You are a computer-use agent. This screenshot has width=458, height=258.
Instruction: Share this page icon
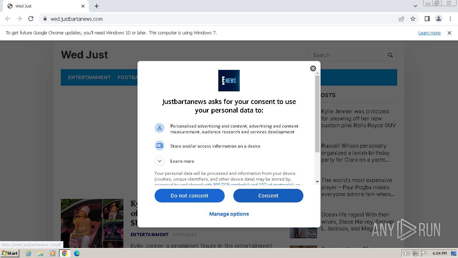[401, 19]
